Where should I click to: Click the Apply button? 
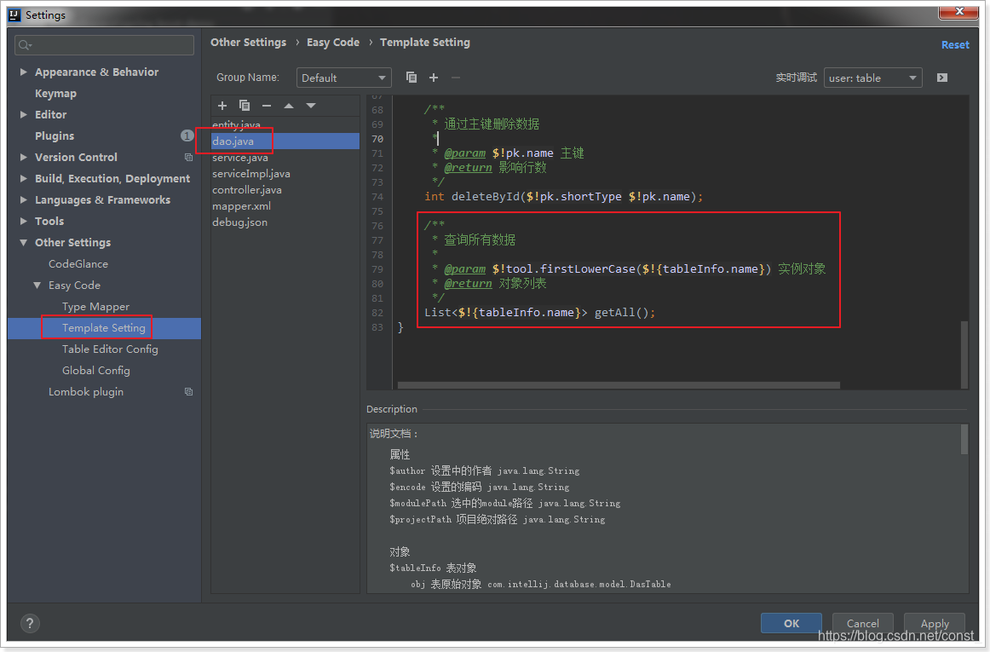[x=935, y=623]
